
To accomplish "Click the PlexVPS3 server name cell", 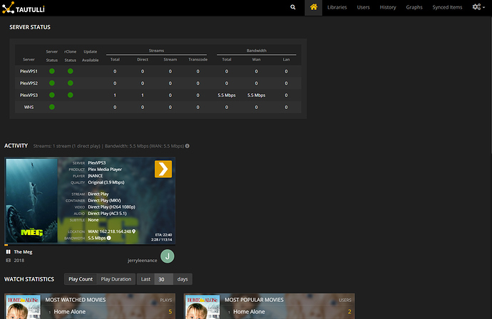I will pyautogui.click(x=29, y=95).
